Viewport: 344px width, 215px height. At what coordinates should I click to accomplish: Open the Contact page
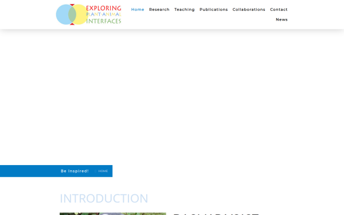tap(279, 9)
